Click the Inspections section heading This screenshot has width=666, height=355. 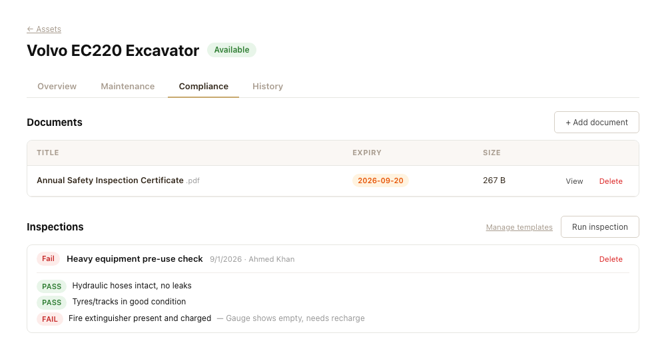click(55, 226)
